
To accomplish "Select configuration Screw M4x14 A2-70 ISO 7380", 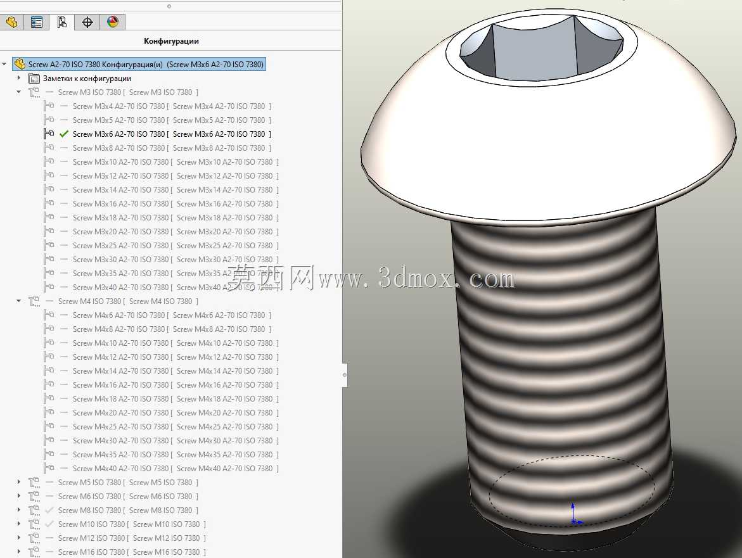I will point(176,371).
